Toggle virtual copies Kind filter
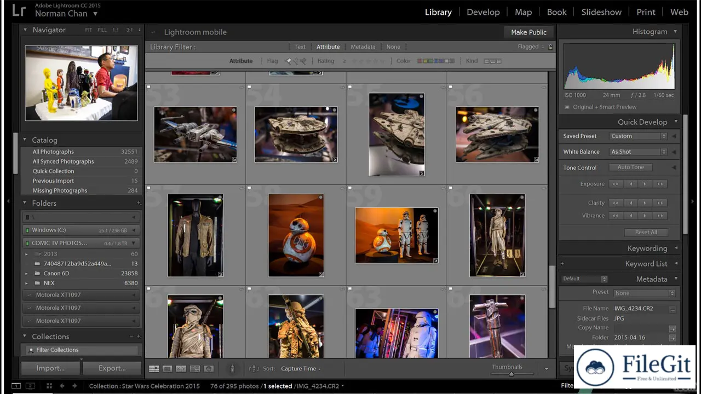Image resolution: width=701 pixels, height=394 pixels. (x=492, y=61)
